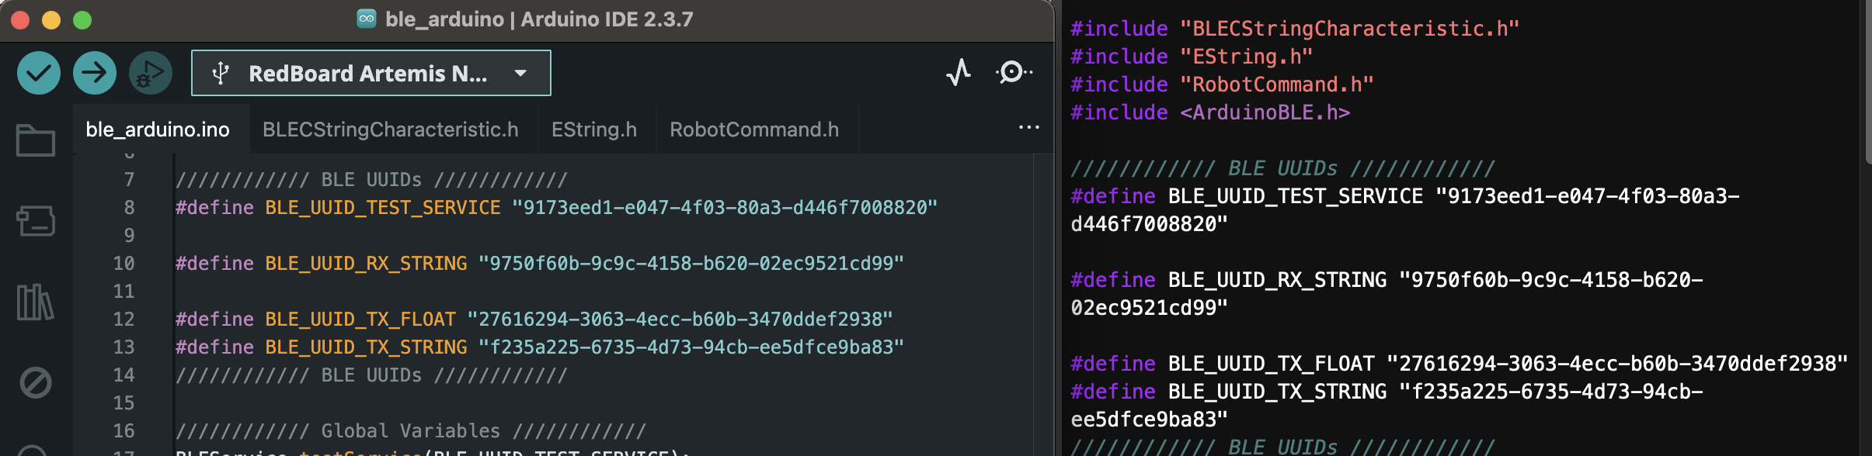Click the BLE_UUID_TEST_SERVICE define in the IDE editor

pos(383,208)
